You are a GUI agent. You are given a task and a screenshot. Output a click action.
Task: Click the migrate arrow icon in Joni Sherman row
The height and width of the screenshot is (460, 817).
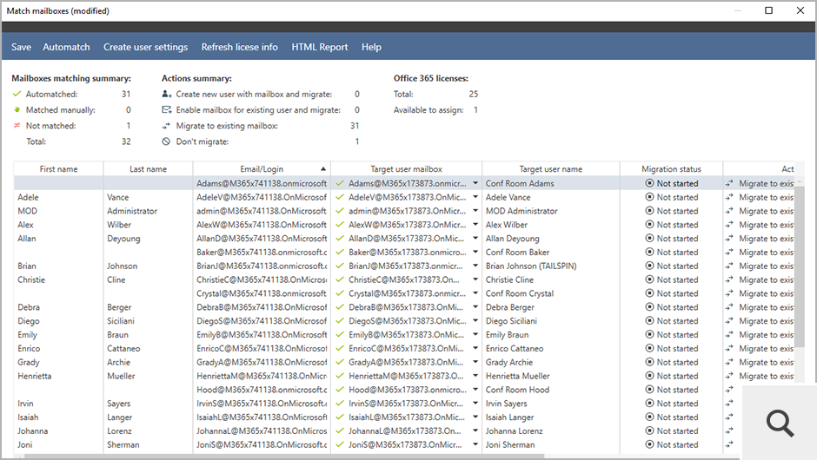coord(729,444)
